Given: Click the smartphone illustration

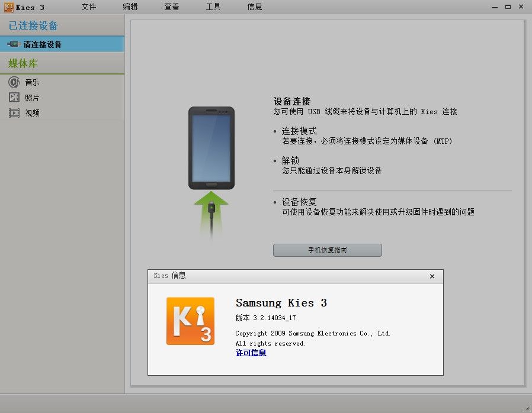Looking at the screenshot, I should pyautogui.click(x=211, y=148).
